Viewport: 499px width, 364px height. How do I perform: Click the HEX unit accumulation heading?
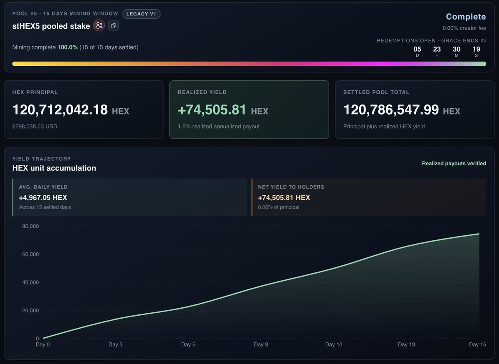[54, 168]
